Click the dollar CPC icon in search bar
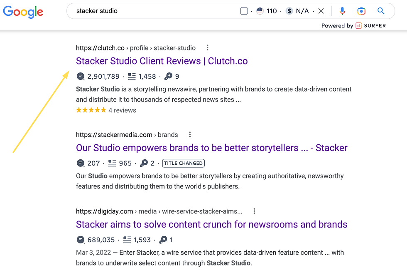 [289, 11]
